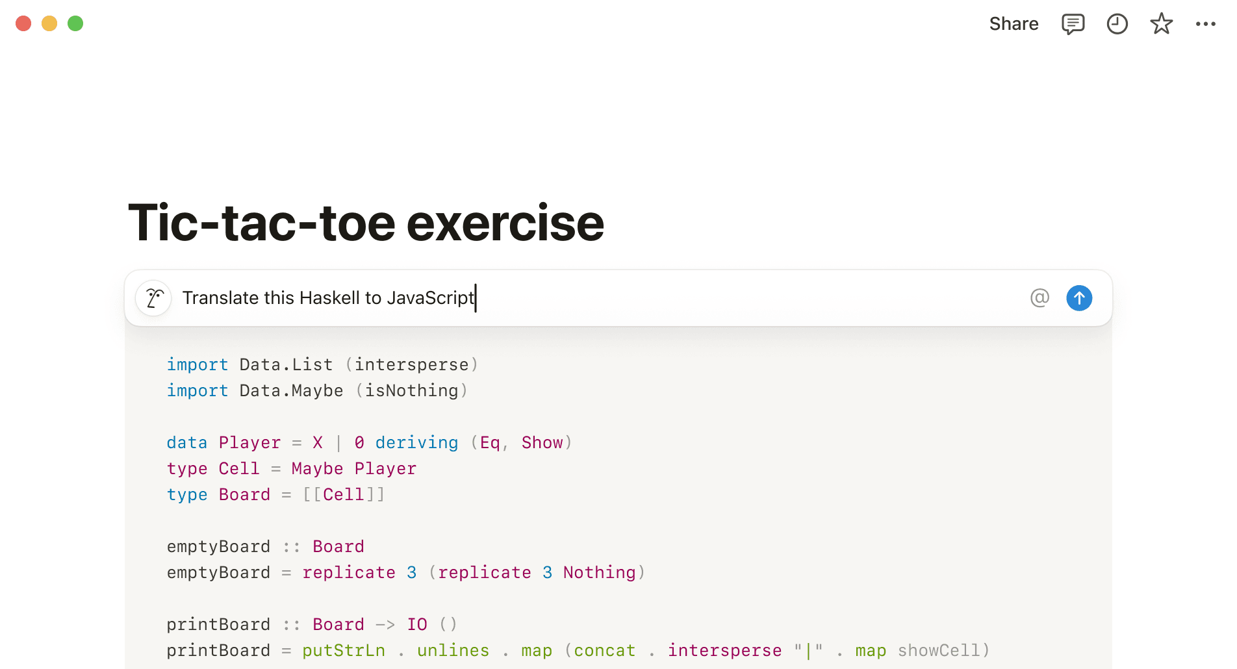
Task: Submit prompt with blue arrow button
Action: 1079,298
